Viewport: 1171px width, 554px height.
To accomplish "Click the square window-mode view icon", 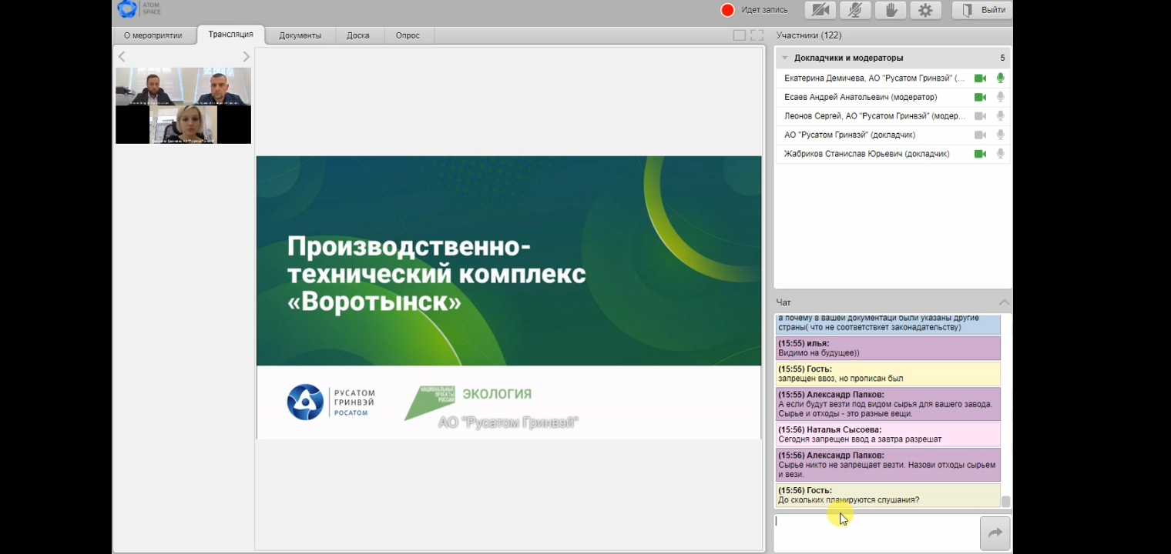I will coord(740,35).
